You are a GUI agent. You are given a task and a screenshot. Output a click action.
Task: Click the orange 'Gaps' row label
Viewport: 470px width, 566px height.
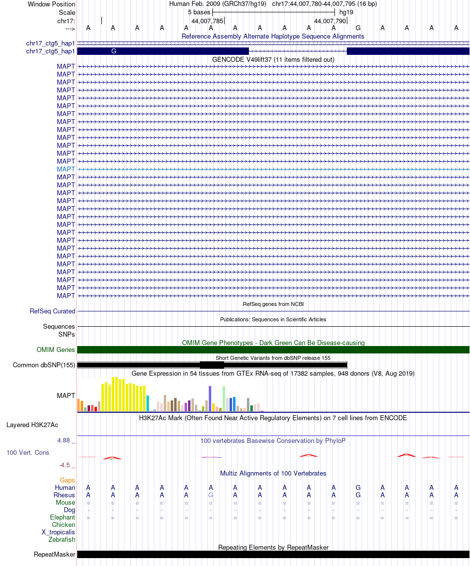[67, 480]
